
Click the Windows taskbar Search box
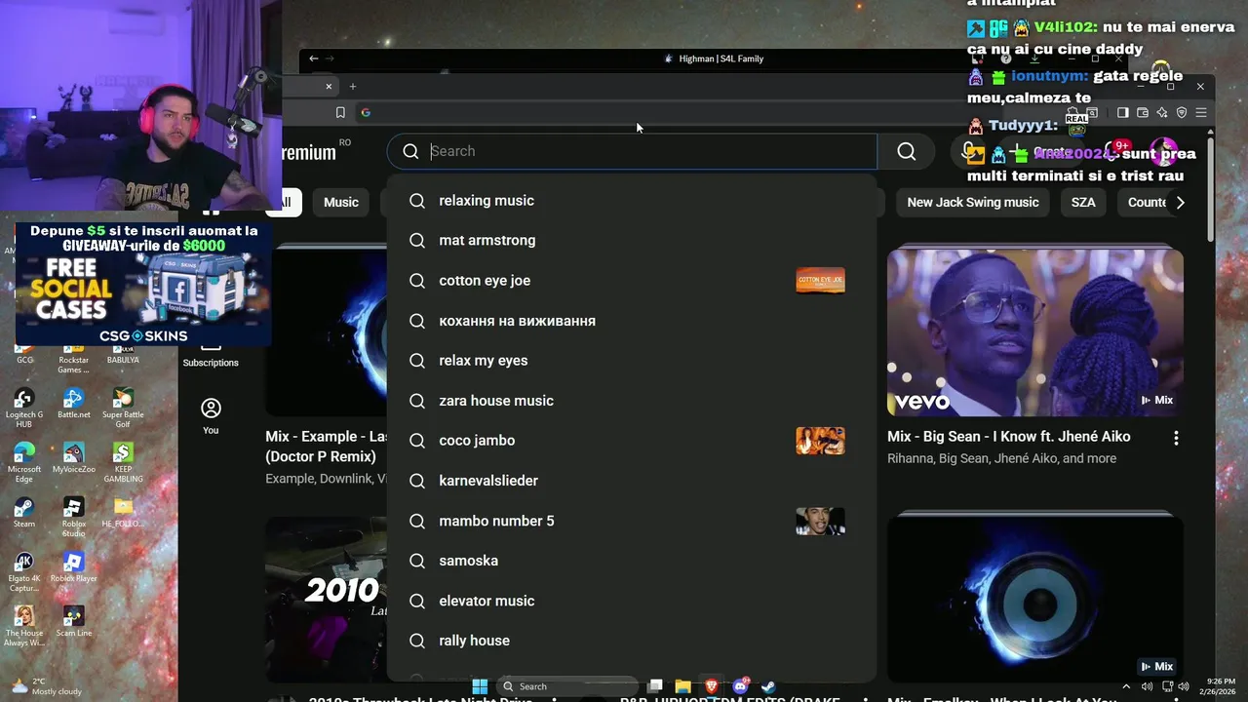coord(565,686)
